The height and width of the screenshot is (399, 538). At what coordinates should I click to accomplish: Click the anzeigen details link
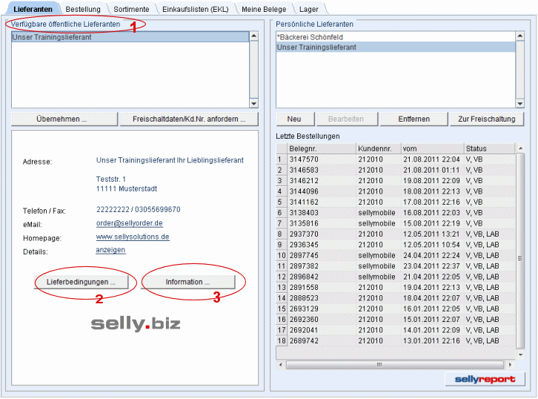click(110, 250)
